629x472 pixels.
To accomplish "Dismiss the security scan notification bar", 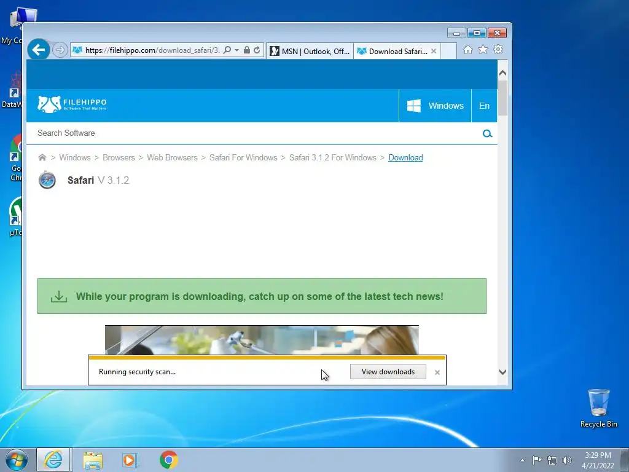I will [437, 372].
